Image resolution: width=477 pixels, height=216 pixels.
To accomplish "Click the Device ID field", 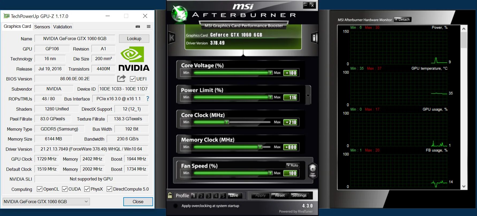I will pos(123,89).
